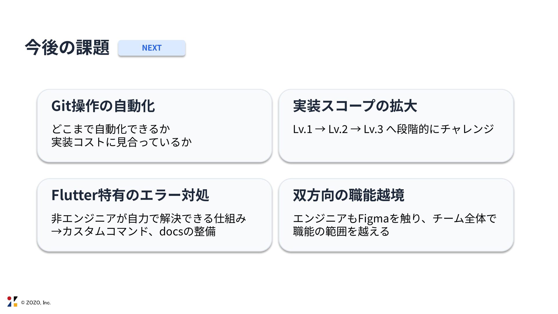Select the slide title 今後の課題
The width and height of the screenshot is (558, 314).
point(67,48)
